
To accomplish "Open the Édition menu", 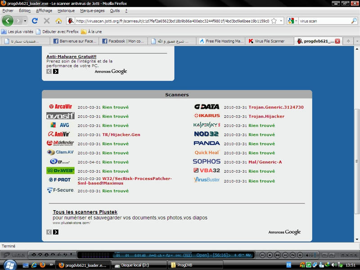I will click(25, 10).
